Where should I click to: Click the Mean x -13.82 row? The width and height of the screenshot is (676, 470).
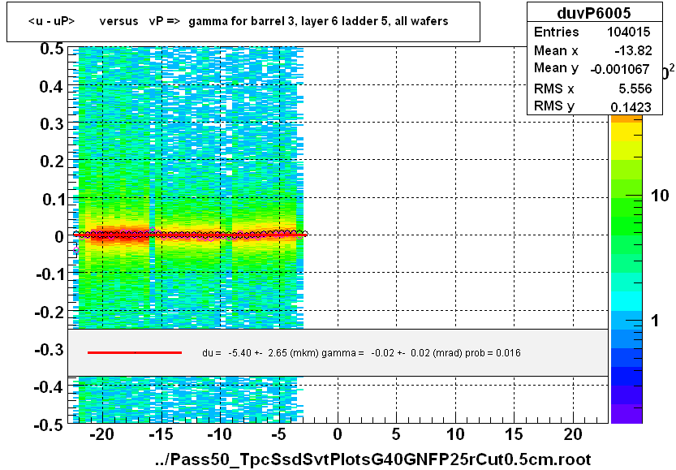tap(594, 50)
